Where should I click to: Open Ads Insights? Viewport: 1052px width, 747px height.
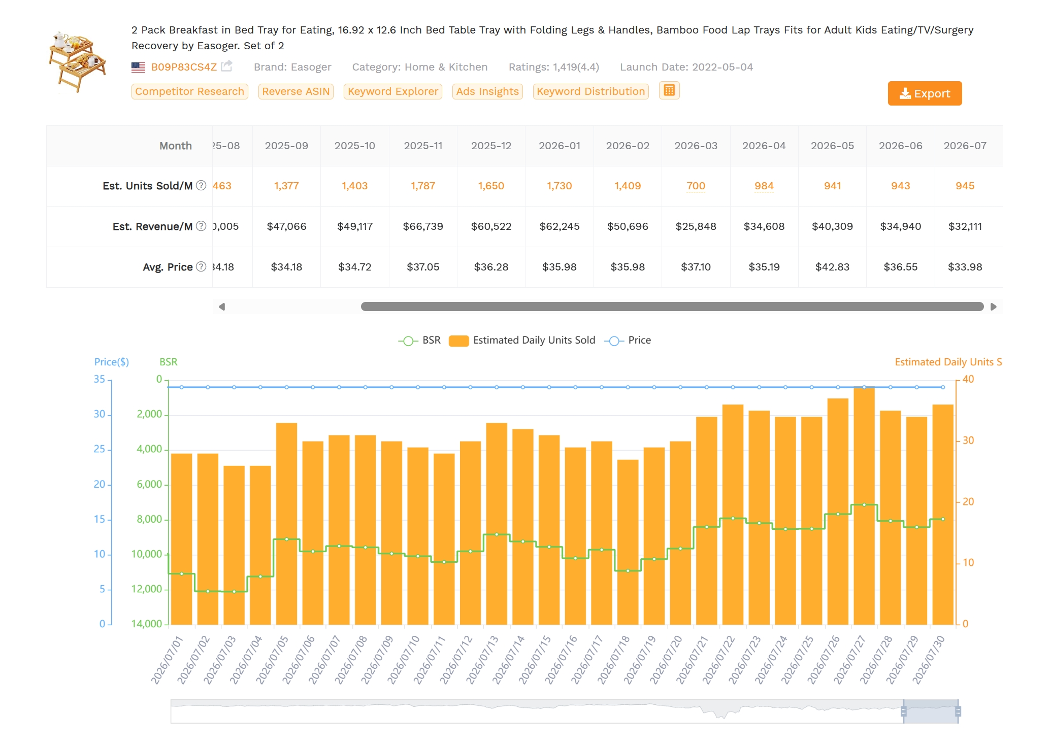[487, 91]
